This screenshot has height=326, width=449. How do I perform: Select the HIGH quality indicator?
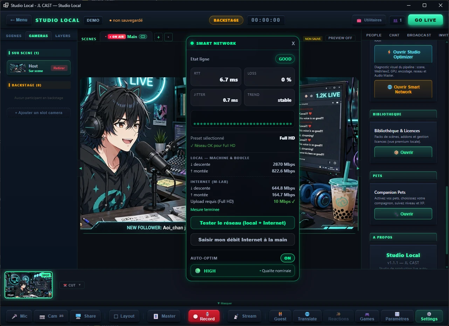pyautogui.click(x=243, y=271)
